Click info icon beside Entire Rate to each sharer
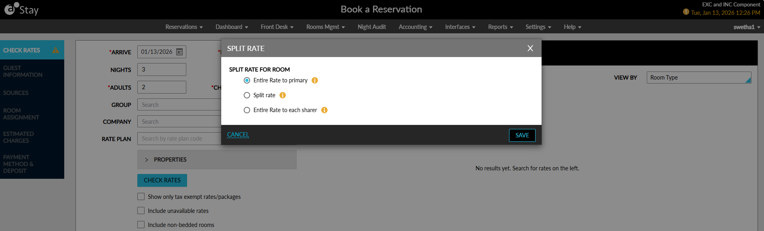 324,110
